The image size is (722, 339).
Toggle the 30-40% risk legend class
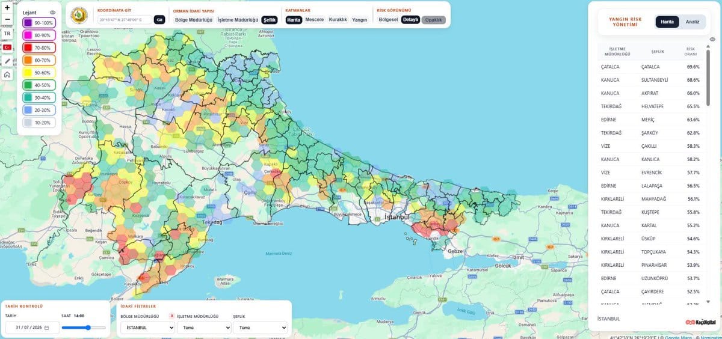(39, 97)
